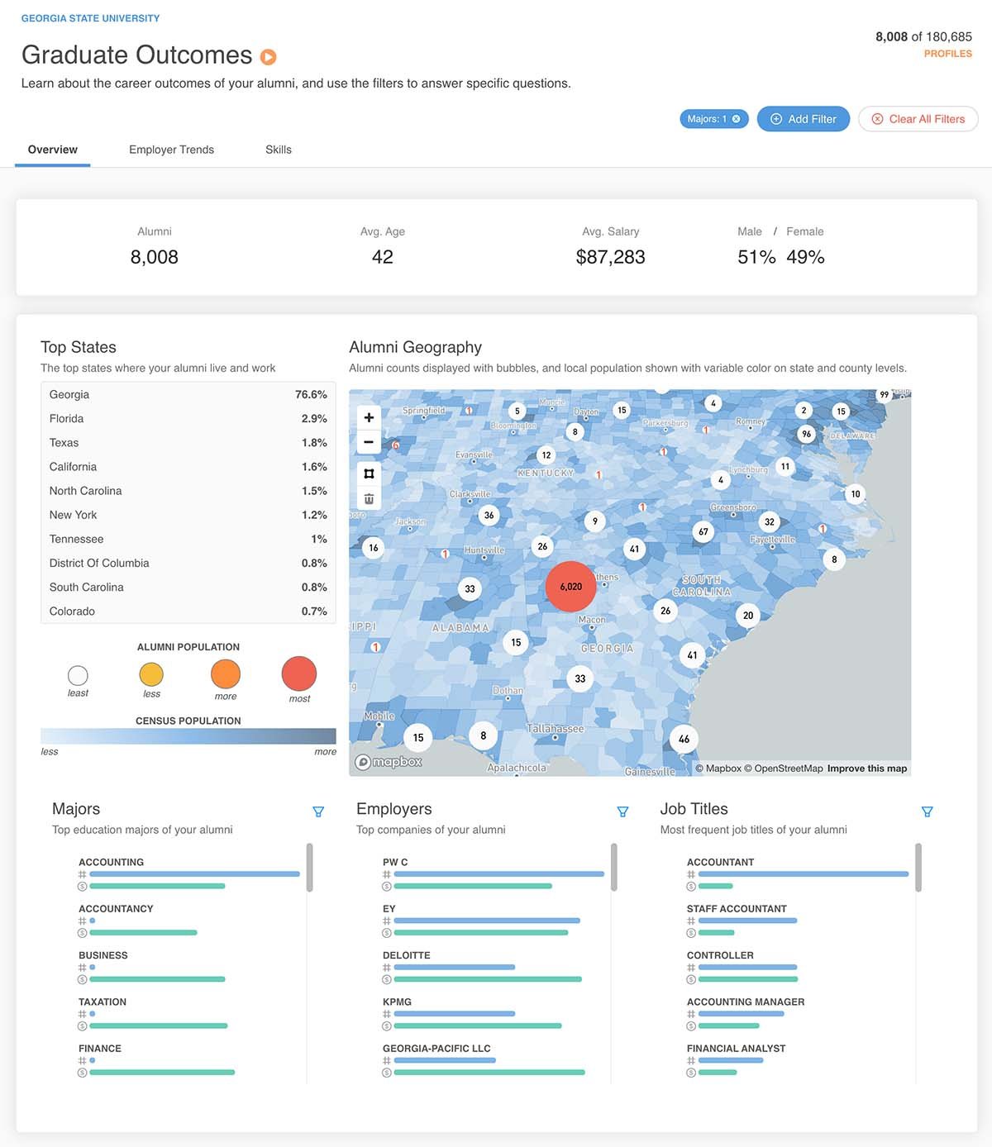This screenshot has height=1147, width=992.
Task: Open the Job Titles filter funnel
Action: (927, 811)
